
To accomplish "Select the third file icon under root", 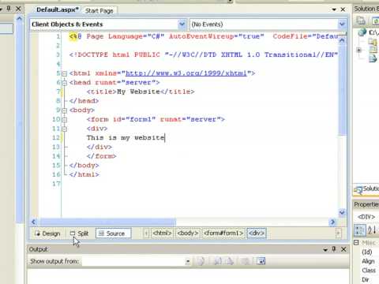I will pos(373,58).
